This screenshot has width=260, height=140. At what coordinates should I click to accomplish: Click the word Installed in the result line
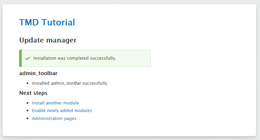click(40, 83)
